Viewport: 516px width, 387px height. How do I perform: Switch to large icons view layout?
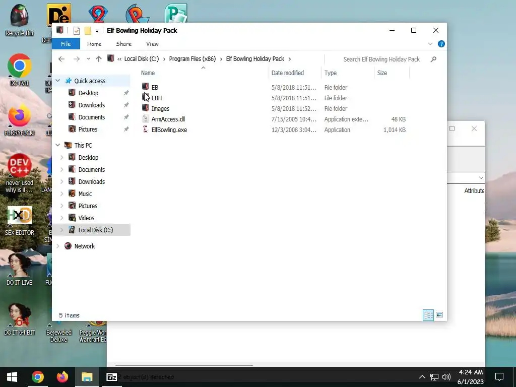tap(439, 315)
